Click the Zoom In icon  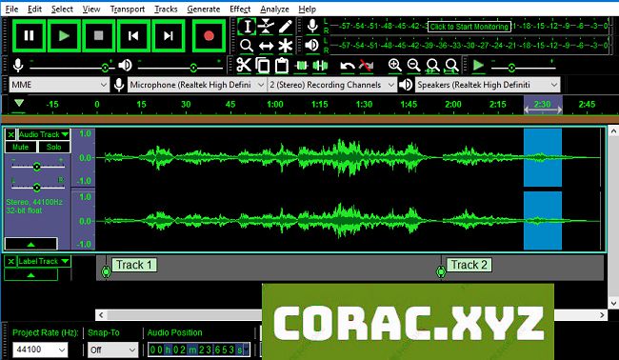395,65
